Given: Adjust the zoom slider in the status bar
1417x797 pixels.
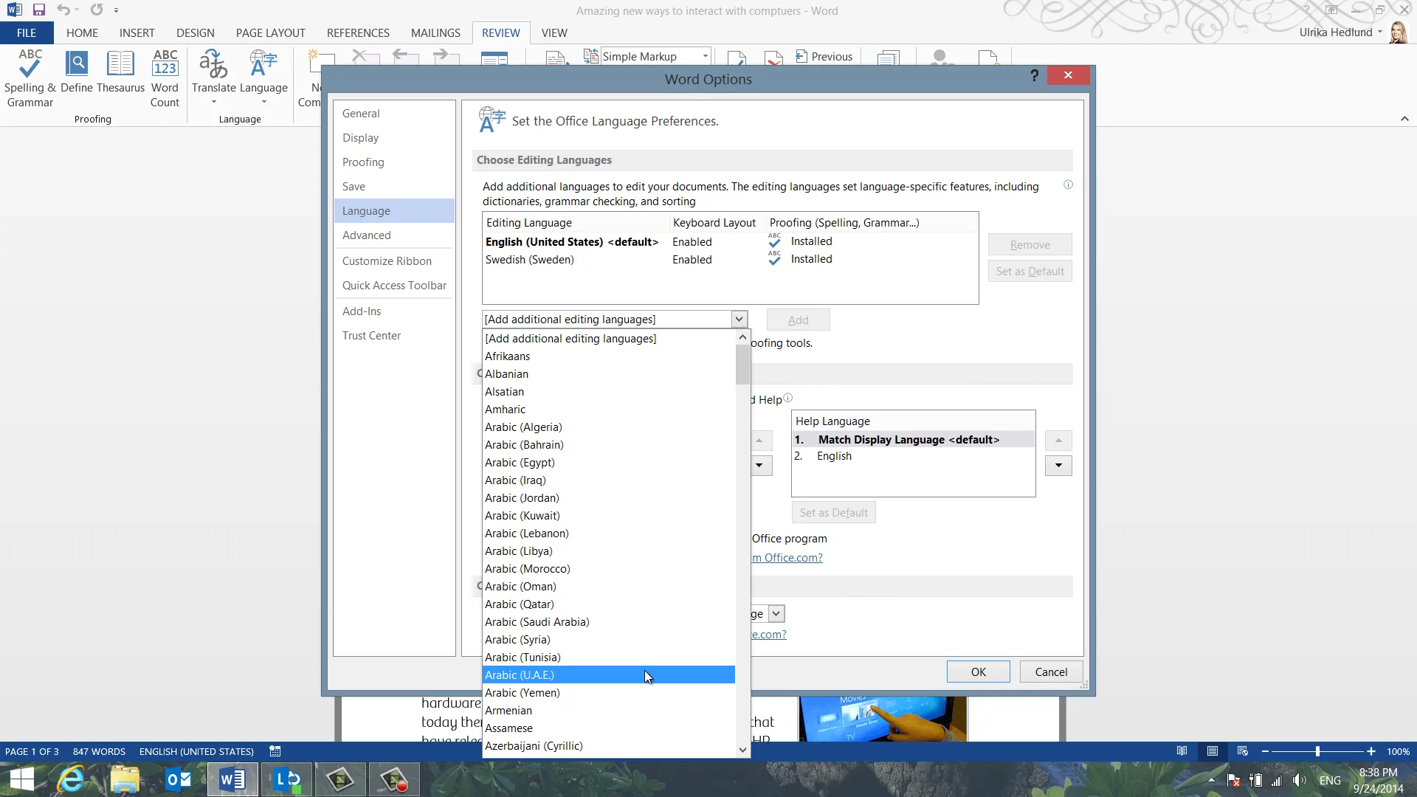Looking at the screenshot, I should point(1317,751).
